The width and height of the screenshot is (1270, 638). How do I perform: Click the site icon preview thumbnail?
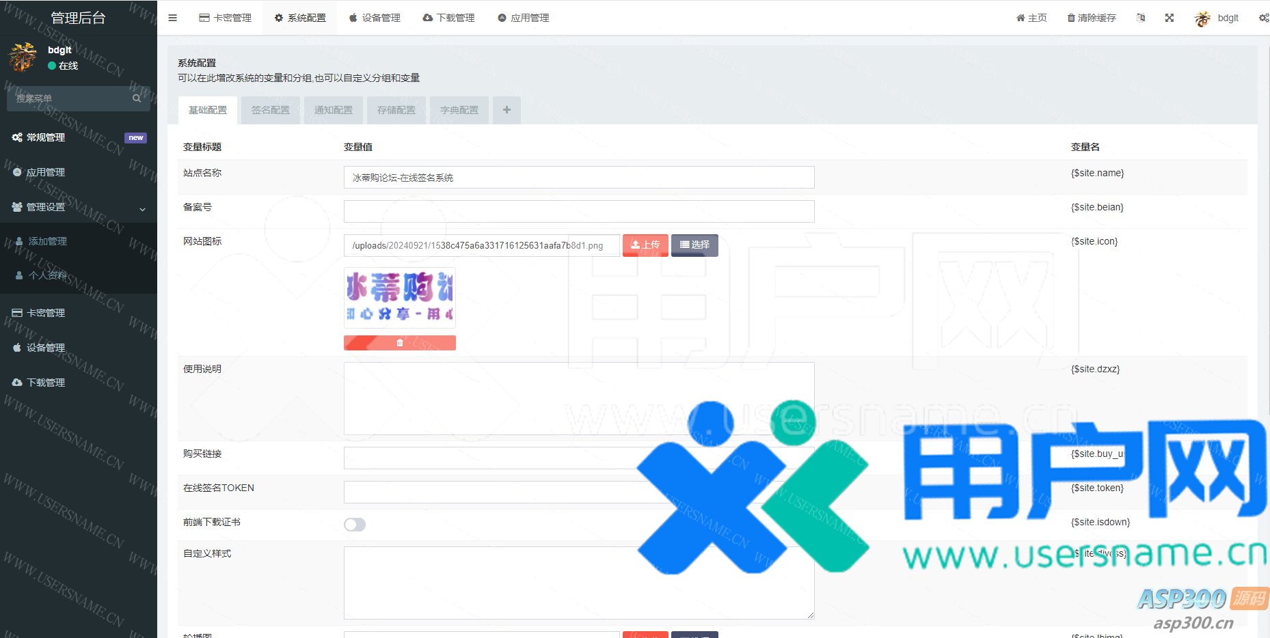tap(400, 297)
